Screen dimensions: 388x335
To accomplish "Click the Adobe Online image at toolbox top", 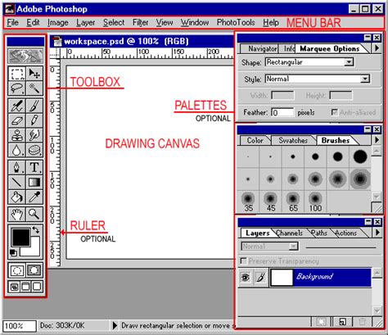I will coord(25,56).
